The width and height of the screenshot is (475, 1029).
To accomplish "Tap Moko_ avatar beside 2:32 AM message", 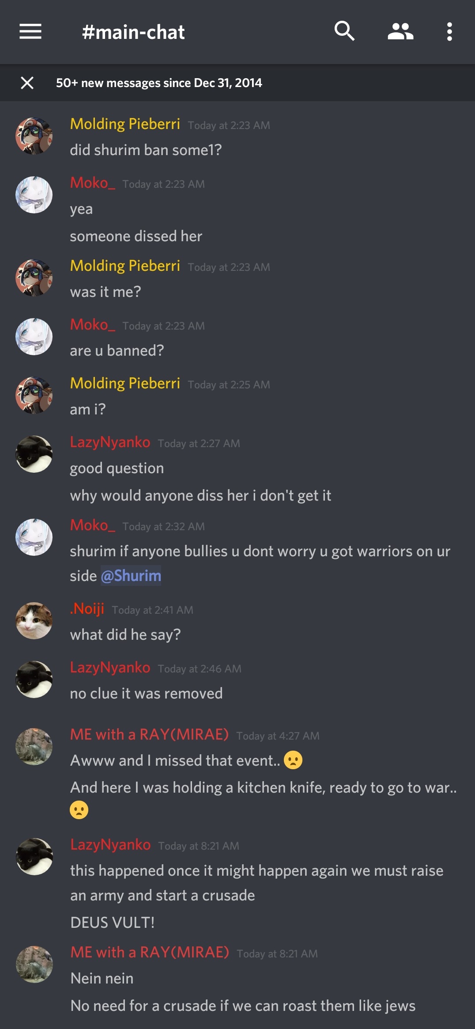I will point(34,537).
